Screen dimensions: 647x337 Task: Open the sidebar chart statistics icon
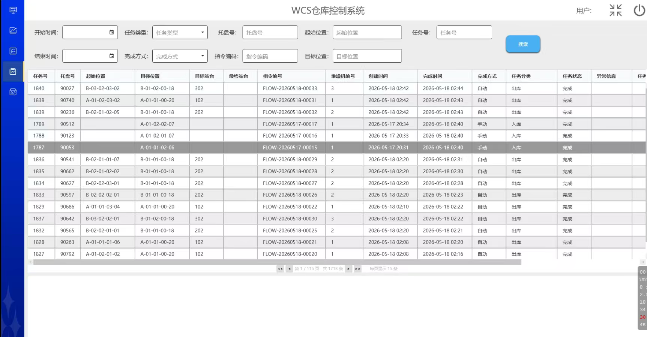(x=13, y=30)
